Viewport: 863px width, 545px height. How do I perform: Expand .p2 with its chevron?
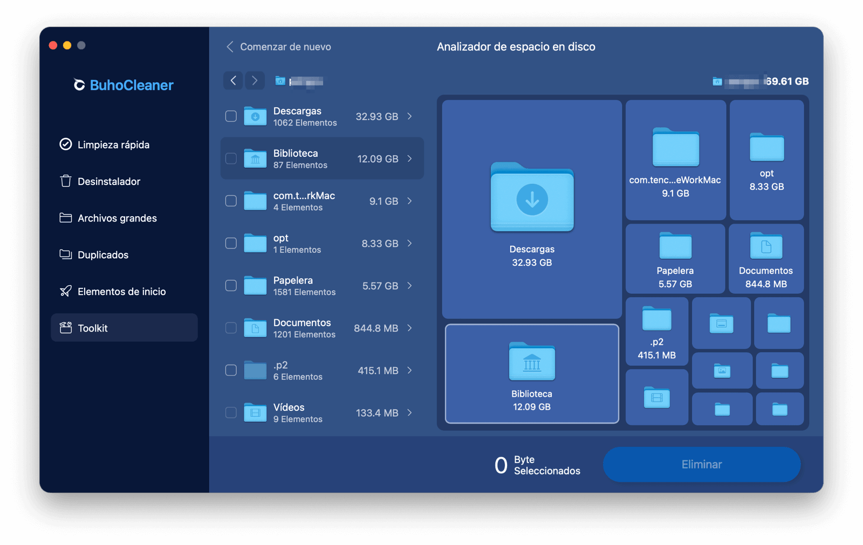click(x=410, y=370)
